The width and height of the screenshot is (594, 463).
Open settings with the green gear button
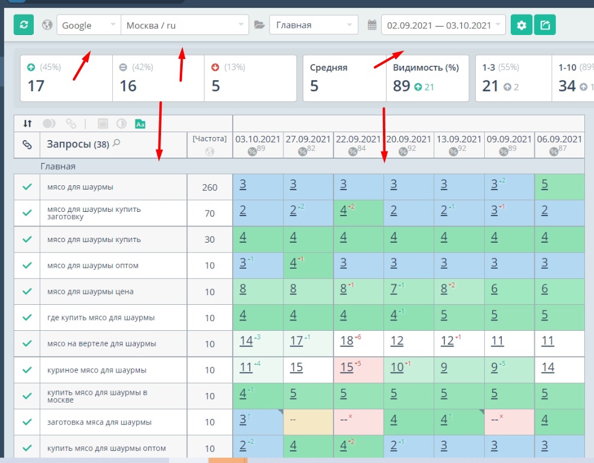[x=521, y=25]
